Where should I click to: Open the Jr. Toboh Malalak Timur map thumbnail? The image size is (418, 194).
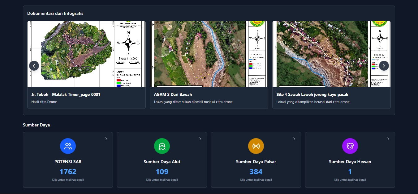[x=86, y=54]
